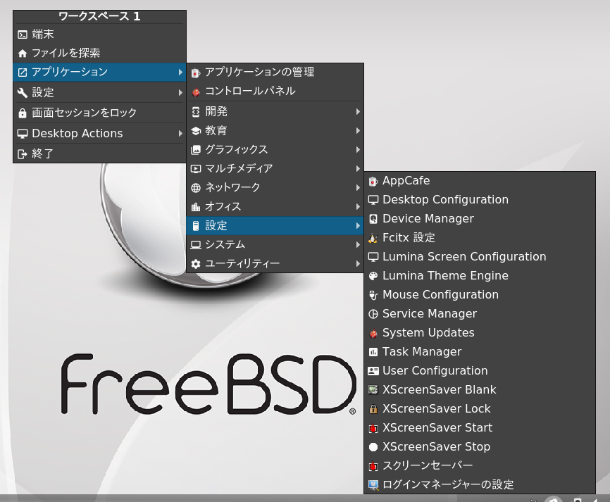Launch Lumina Screen Configuration
The width and height of the screenshot is (610, 502).
click(480, 257)
